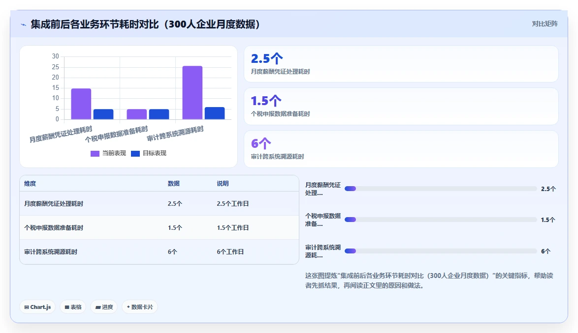Image resolution: width=578 pixels, height=333 pixels.
Task: Select table cell 月度薪酬凭证处理耗时
Action: pos(54,204)
